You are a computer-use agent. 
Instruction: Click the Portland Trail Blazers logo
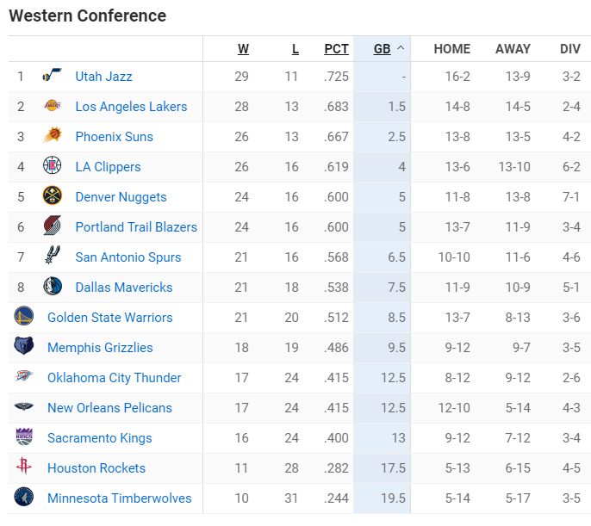tap(52, 227)
